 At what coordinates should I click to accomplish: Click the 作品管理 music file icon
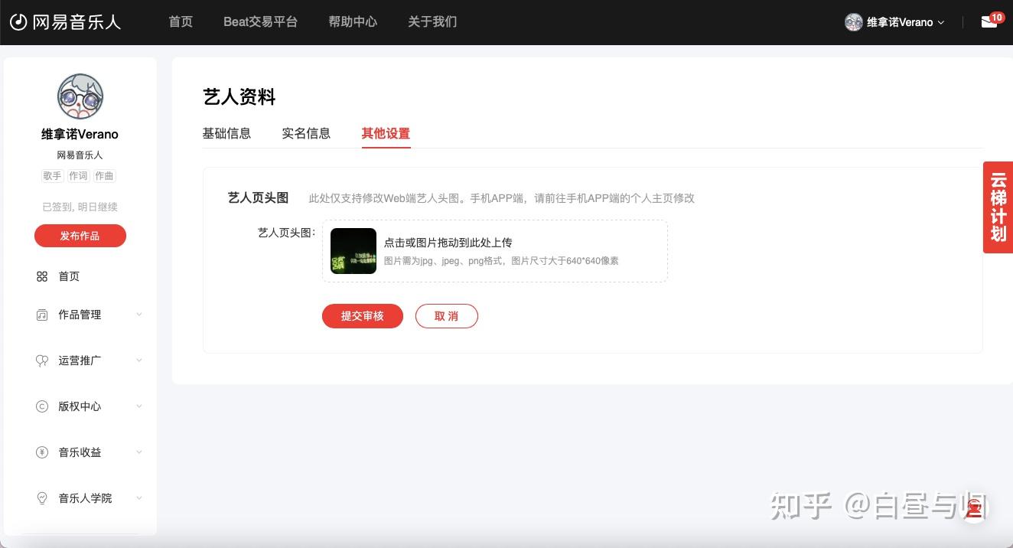[x=42, y=315]
